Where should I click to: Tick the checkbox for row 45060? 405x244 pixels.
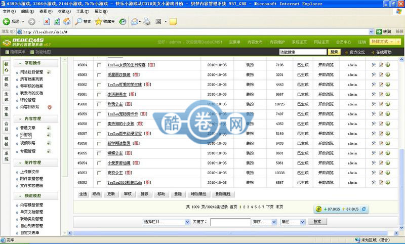point(99,104)
